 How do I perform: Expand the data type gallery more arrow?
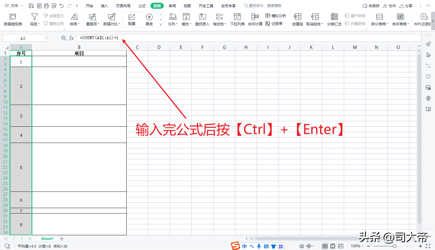(160, 25)
